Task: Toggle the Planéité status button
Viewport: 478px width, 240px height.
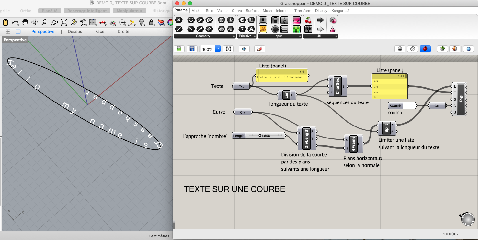Action: pos(50,11)
